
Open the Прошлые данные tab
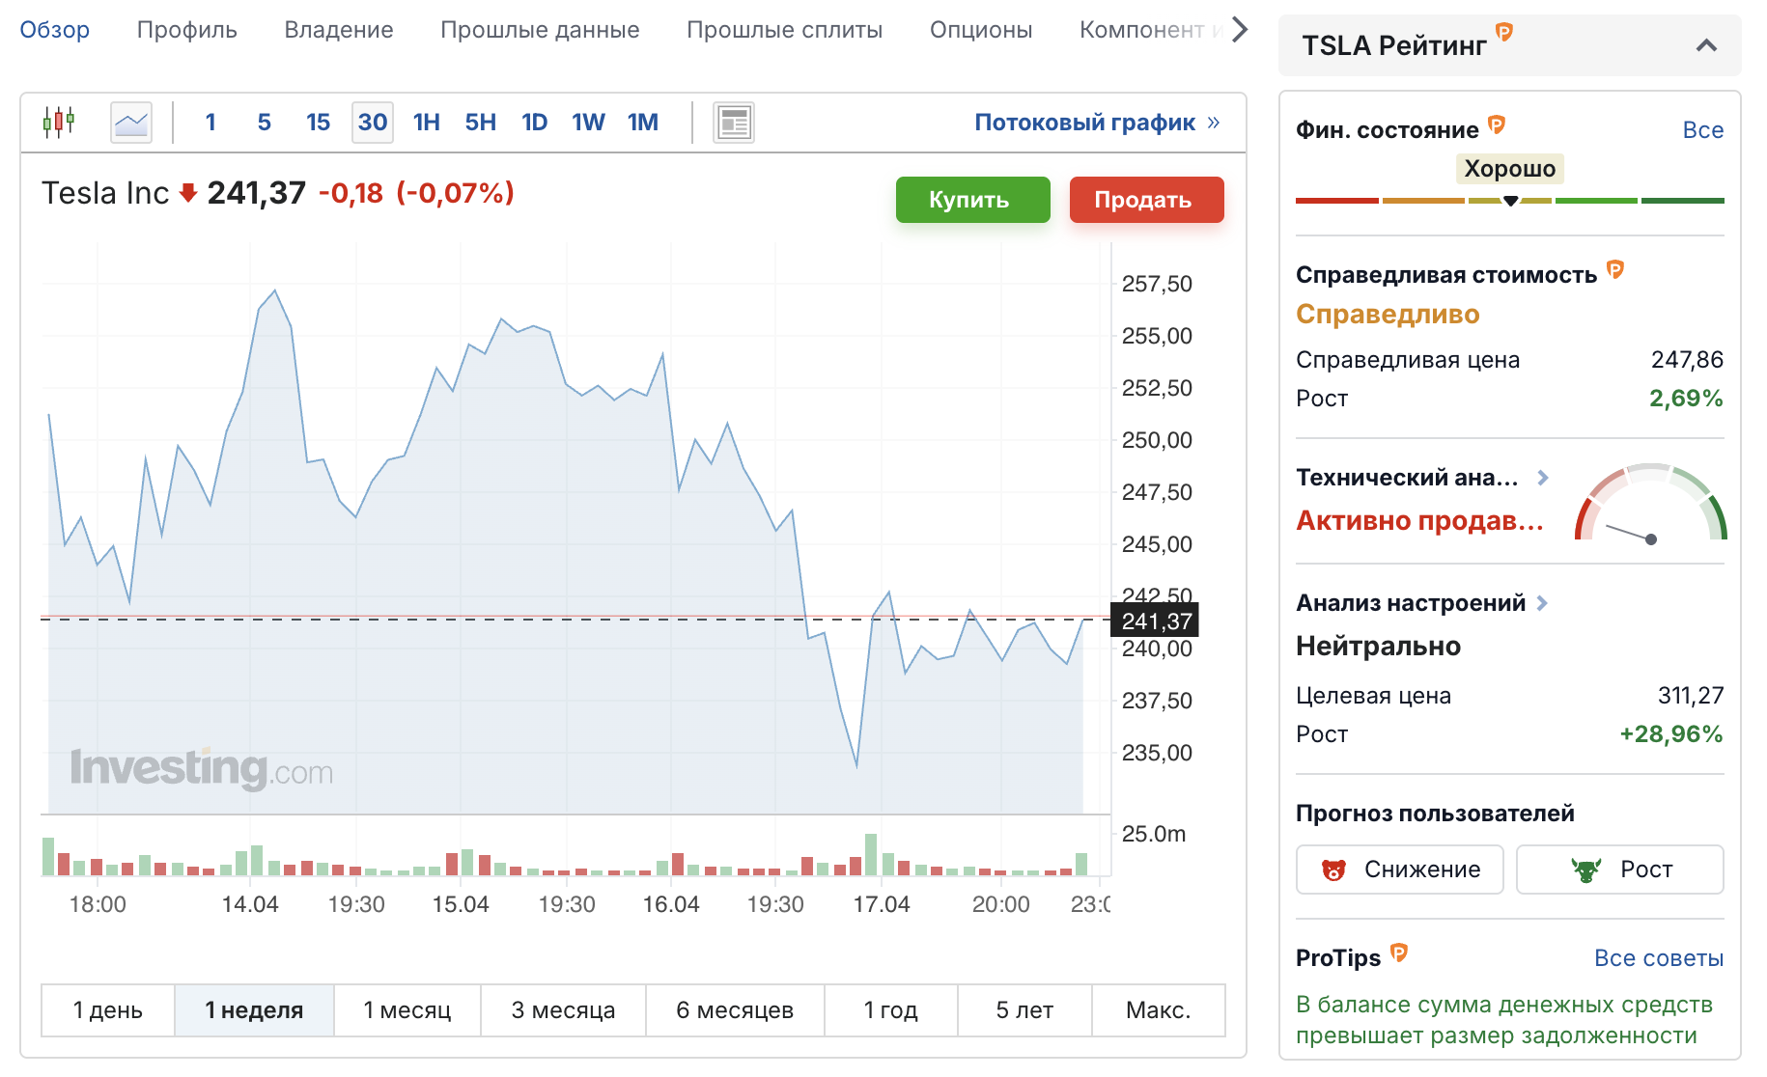pos(540,30)
